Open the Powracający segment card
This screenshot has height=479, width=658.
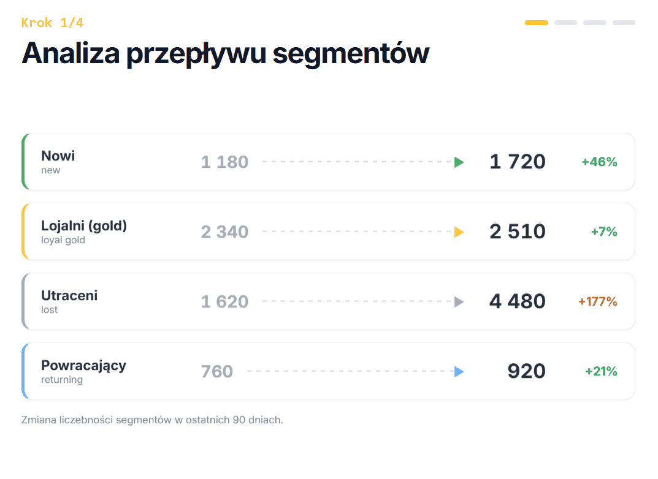coord(328,371)
